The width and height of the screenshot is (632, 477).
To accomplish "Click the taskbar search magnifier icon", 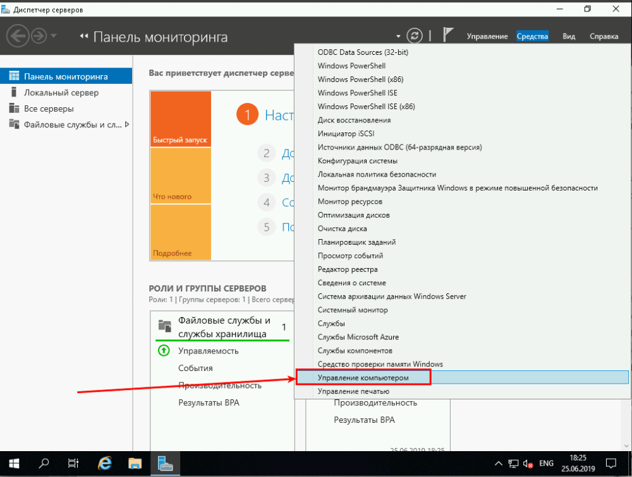I will [x=44, y=464].
